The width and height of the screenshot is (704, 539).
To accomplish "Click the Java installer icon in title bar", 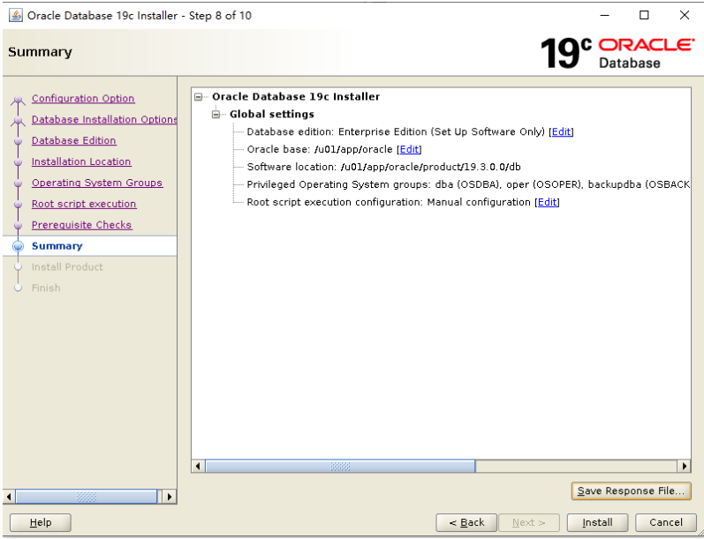I will pyautogui.click(x=16, y=15).
